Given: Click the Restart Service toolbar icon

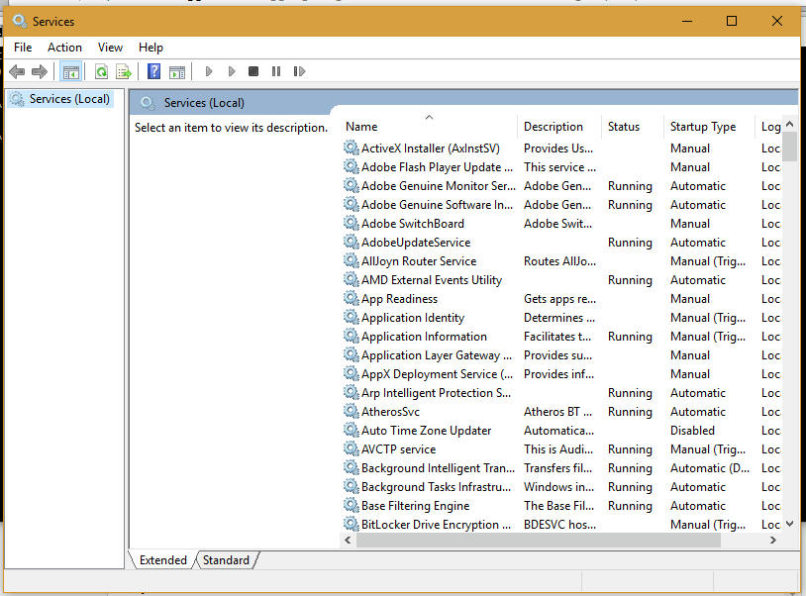Looking at the screenshot, I should [299, 71].
